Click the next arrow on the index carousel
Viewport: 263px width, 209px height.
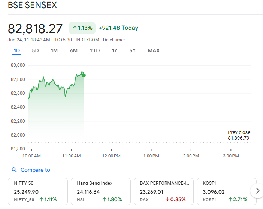pyautogui.click(x=257, y=191)
